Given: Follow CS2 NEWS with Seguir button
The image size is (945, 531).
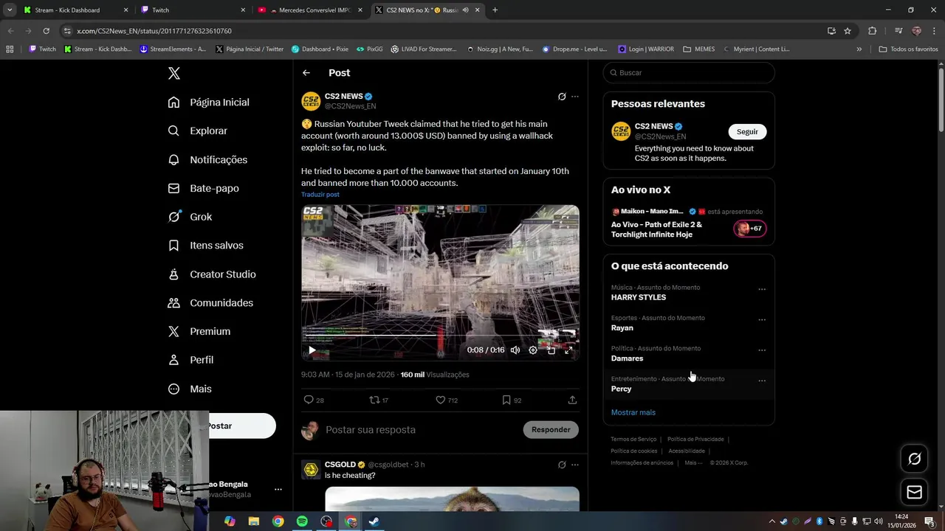Looking at the screenshot, I should [x=747, y=131].
